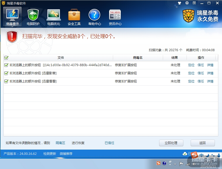Toggle the select-all checkbox in file header

(x=6, y=58)
